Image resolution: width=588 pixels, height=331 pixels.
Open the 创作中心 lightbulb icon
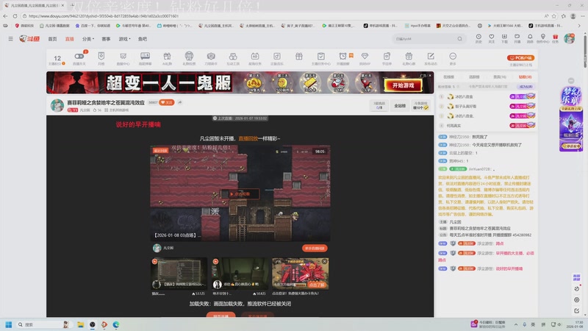tap(542, 37)
